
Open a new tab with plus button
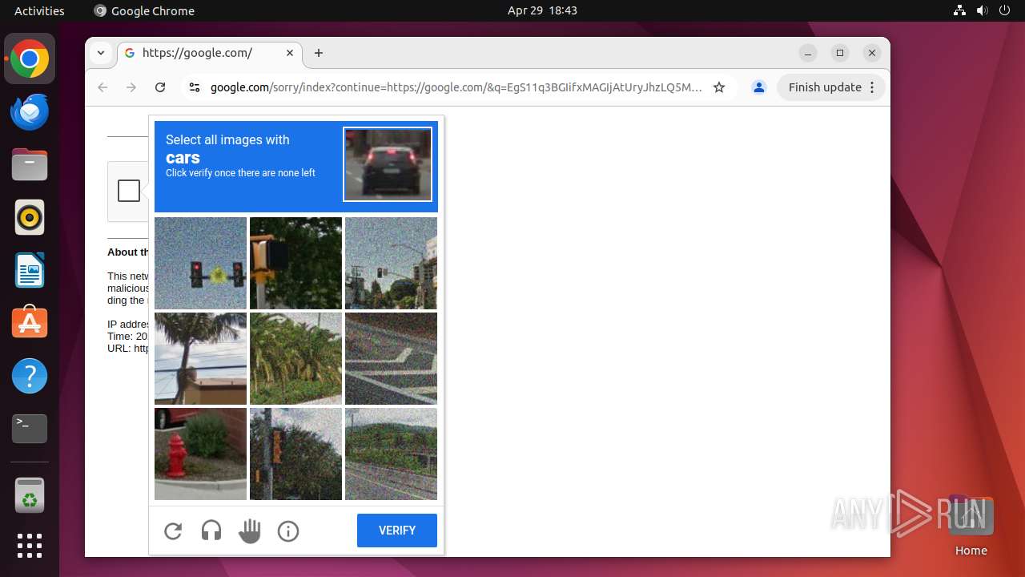pos(319,53)
